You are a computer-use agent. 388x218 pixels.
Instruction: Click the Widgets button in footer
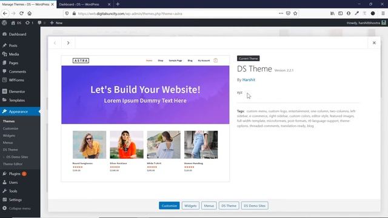click(190, 206)
